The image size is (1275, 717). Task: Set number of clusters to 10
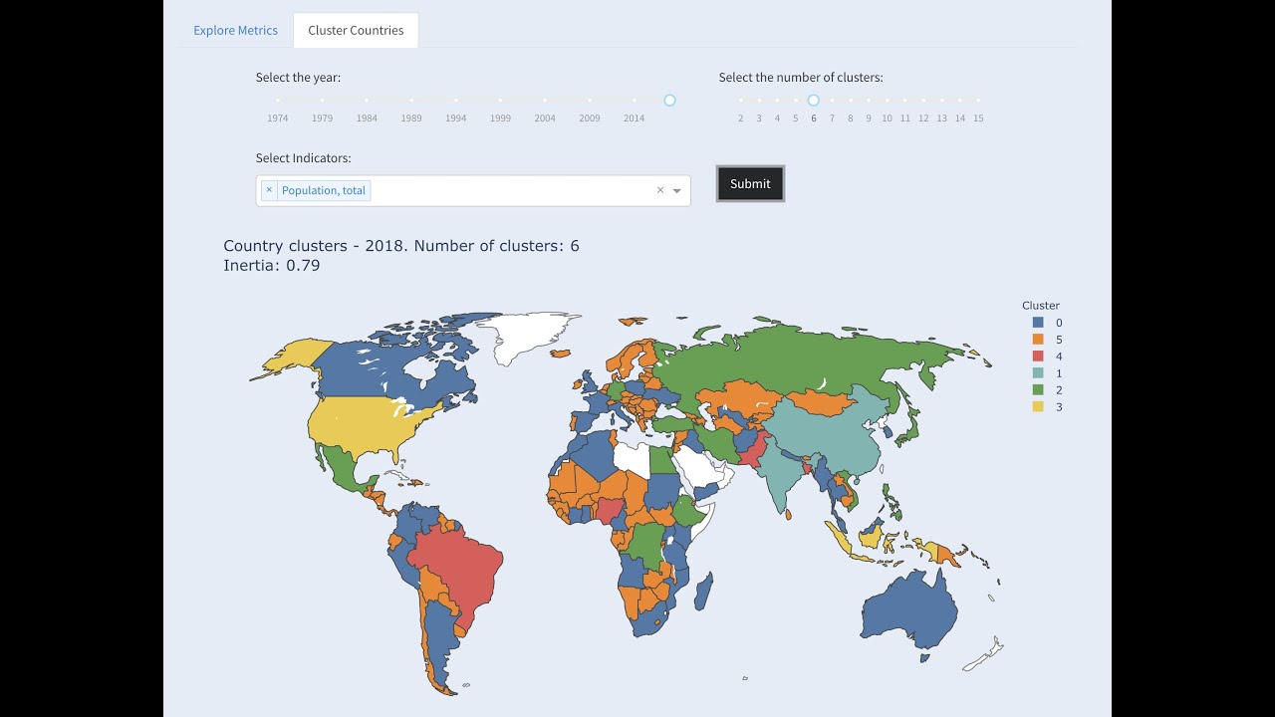pyautogui.click(x=887, y=101)
